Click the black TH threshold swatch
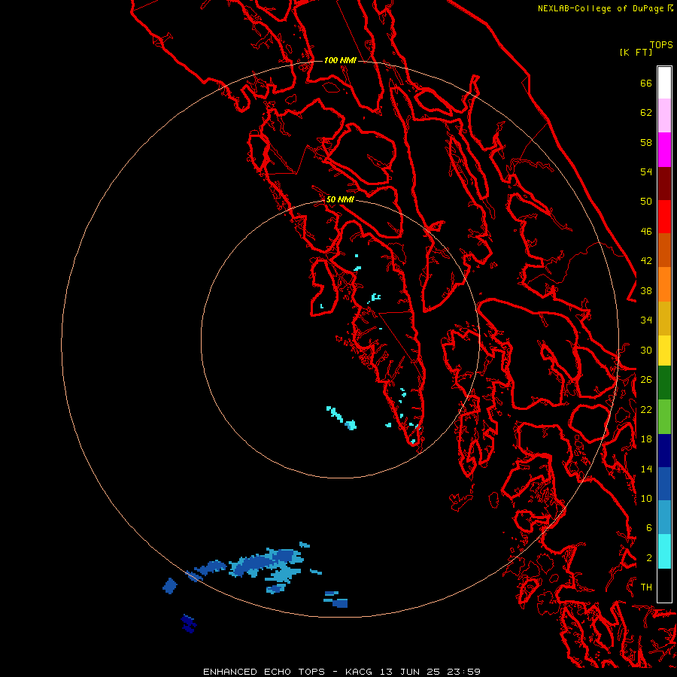Viewport: 677px width, 677px height. click(x=664, y=585)
